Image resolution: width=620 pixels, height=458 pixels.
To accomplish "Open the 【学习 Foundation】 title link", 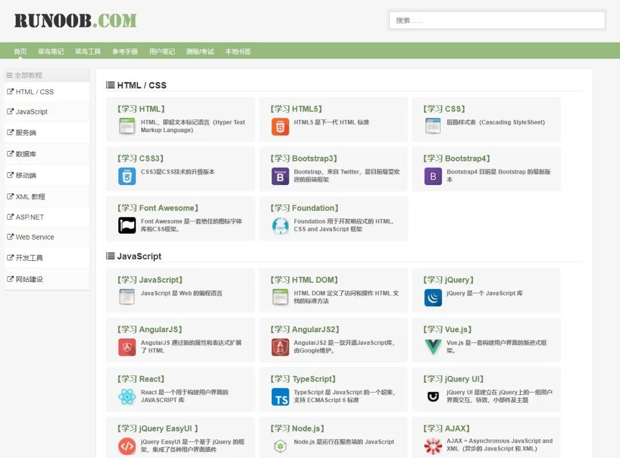I will point(304,208).
